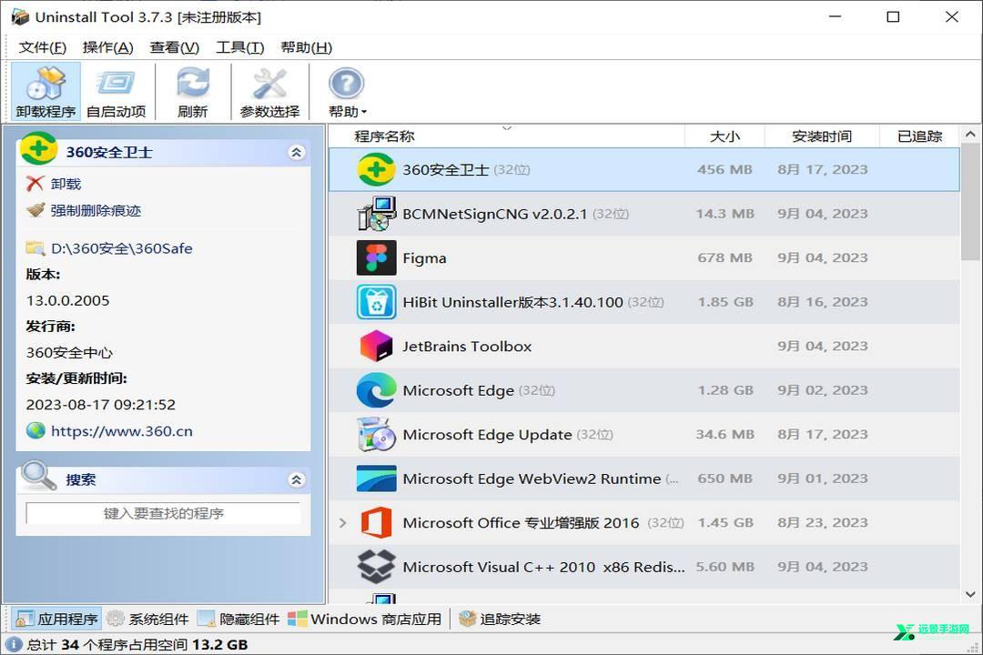The width and height of the screenshot is (983, 655).
Task: Click the list scrollbar down arrow
Action: pyautogui.click(x=970, y=594)
